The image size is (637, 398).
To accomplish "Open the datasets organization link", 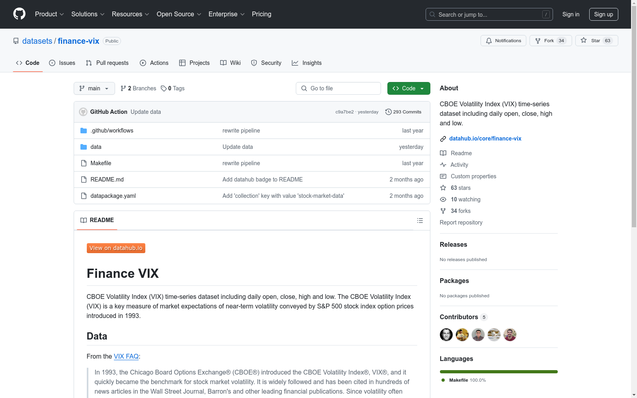I will pos(37,41).
